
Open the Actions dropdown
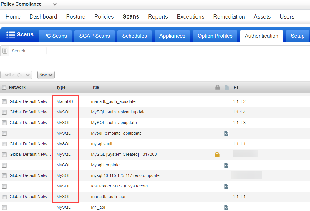tap(16, 75)
